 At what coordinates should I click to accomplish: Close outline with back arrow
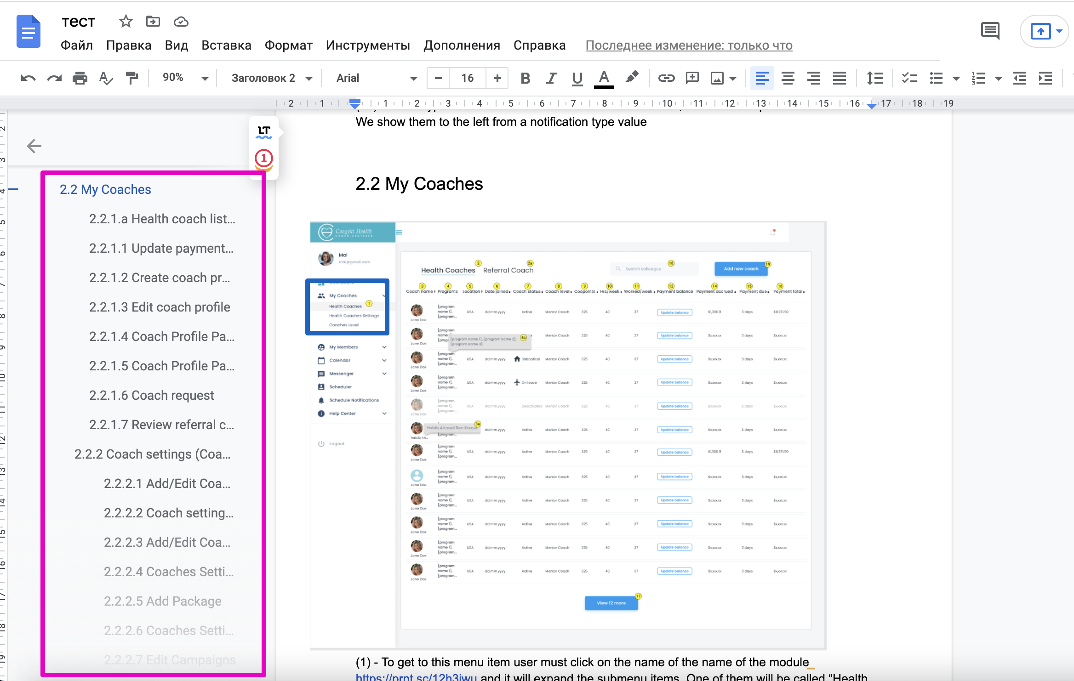(34, 146)
